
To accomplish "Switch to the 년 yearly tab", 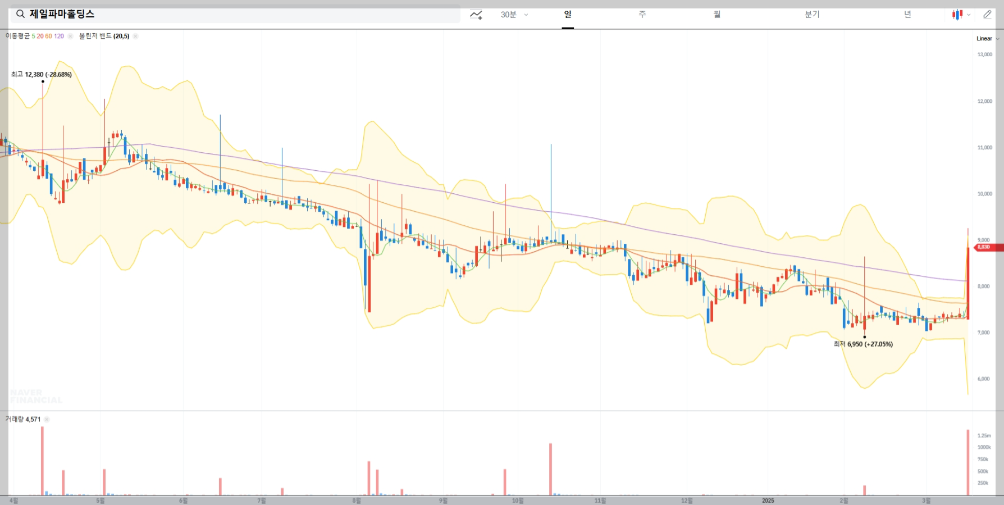I will 907,15.
